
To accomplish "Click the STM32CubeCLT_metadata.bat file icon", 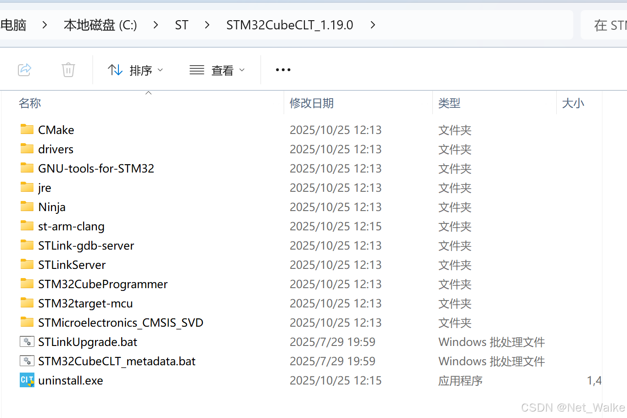I will [x=27, y=361].
